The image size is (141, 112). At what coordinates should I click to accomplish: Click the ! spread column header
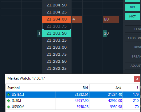(131, 88)
